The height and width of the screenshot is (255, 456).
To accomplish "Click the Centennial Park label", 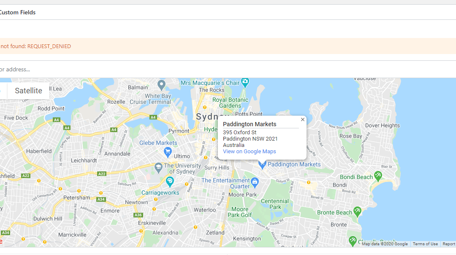I will (x=275, y=204).
